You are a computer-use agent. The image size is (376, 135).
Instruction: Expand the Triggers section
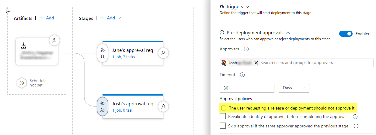247,6
